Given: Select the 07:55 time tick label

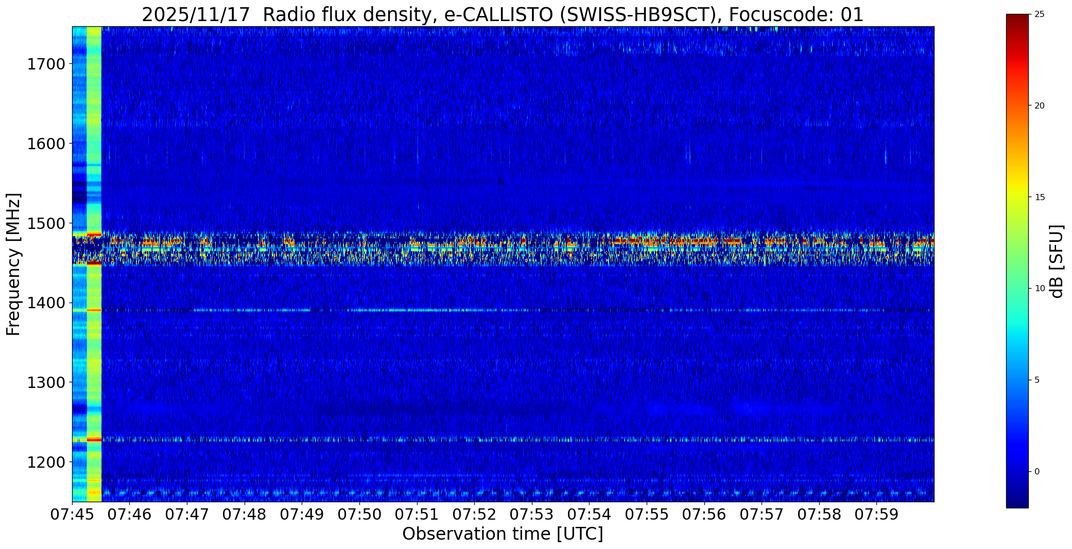Looking at the screenshot, I should [x=647, y=515].
